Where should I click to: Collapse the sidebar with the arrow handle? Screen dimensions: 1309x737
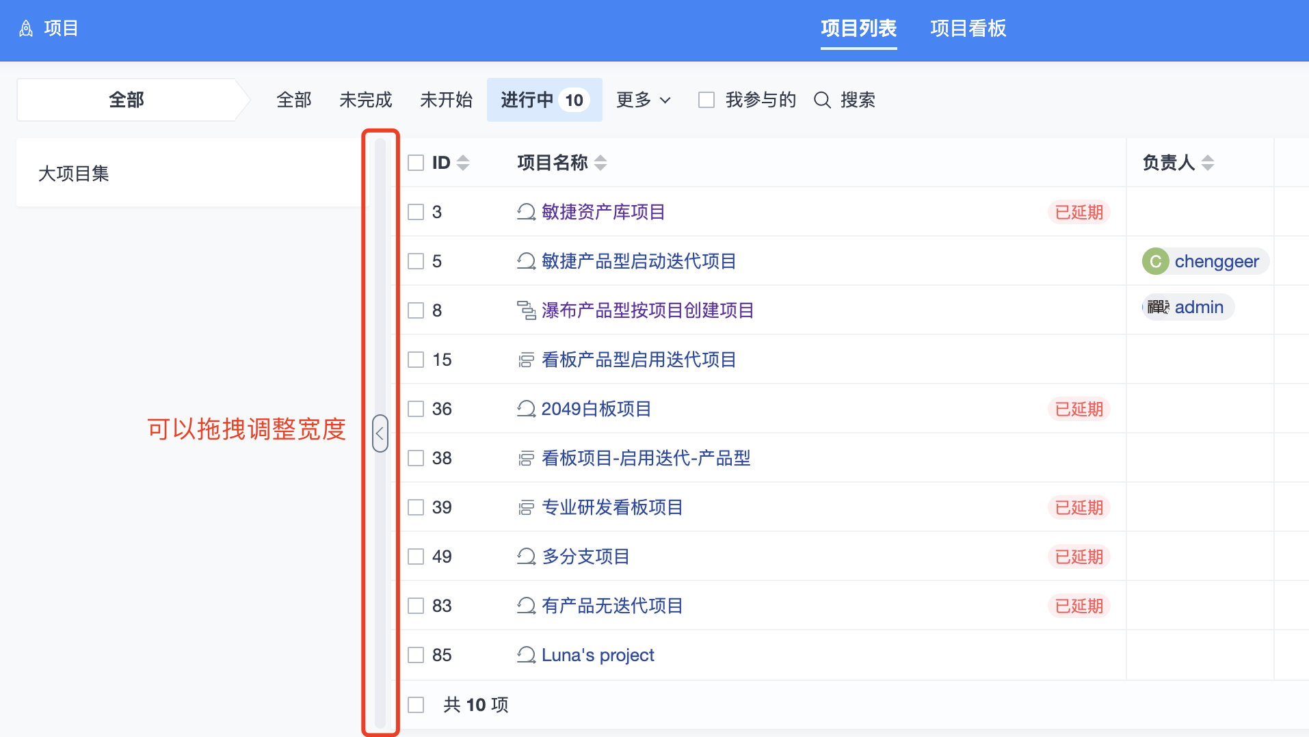[x=380, y=433]
